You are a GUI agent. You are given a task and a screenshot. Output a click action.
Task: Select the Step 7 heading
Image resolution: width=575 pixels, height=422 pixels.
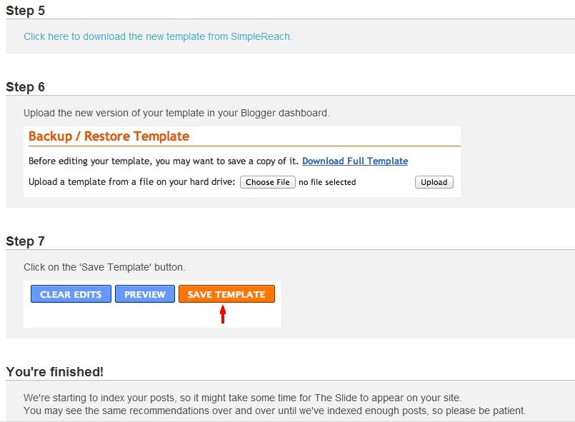(x=25, y=241)
